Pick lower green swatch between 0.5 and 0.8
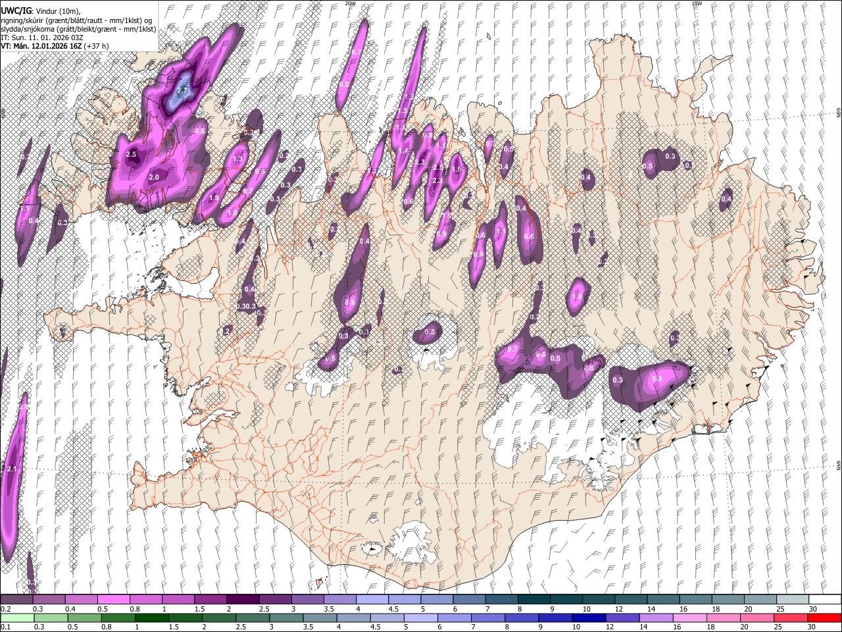This screenshot has height=632, width=842. tap(84, 618)
